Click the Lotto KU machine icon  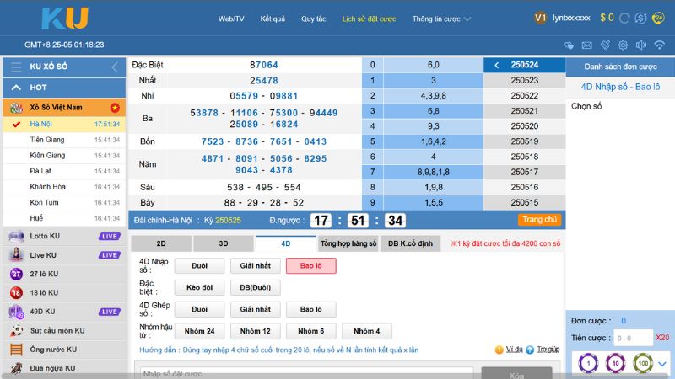pos(16,237)
